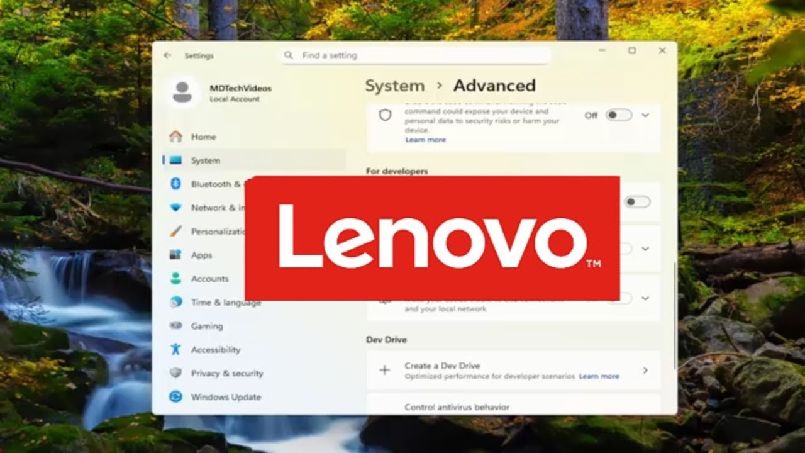Select System in the sidebar
The width and height of the screenshot is (805, 453).
pyautogui.click(x=255, y=160)
